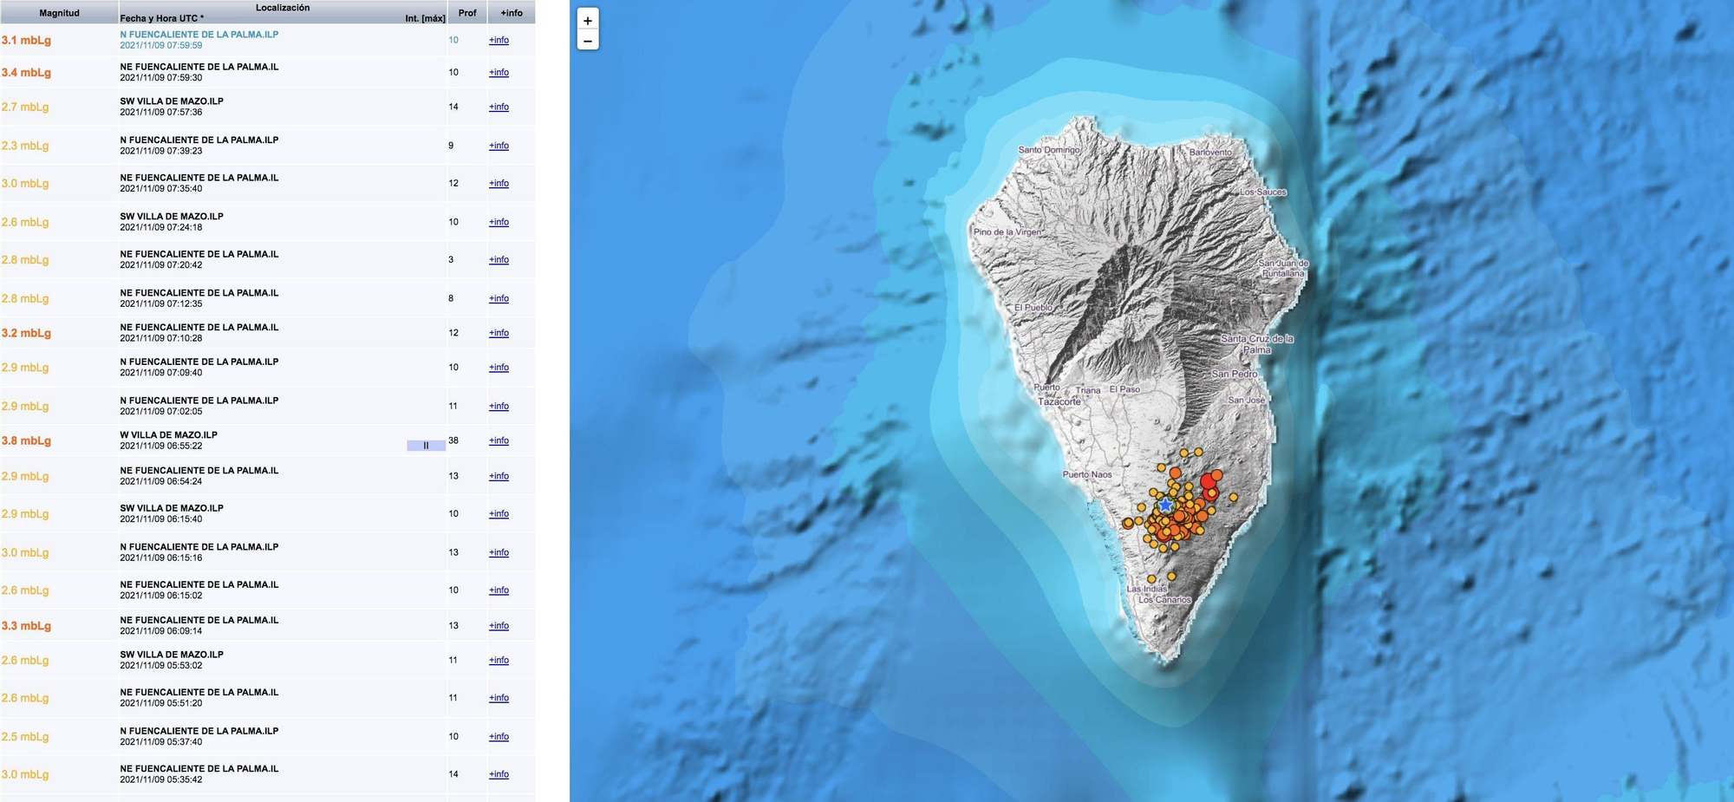
Task: Click the Los Sauces label on the map
Action: coord(1263,192)
